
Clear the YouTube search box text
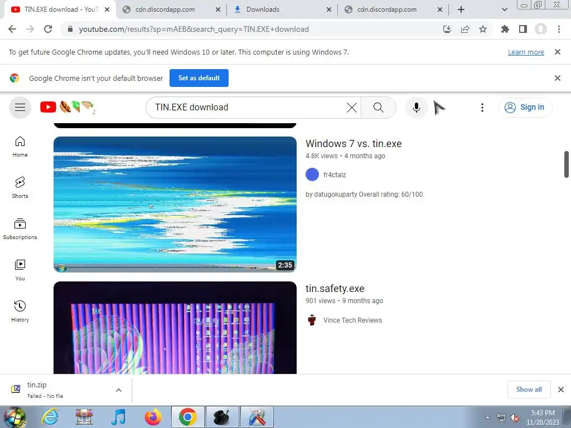coord(351,108)
